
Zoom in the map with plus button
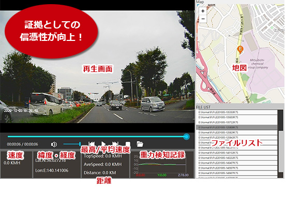203,11
